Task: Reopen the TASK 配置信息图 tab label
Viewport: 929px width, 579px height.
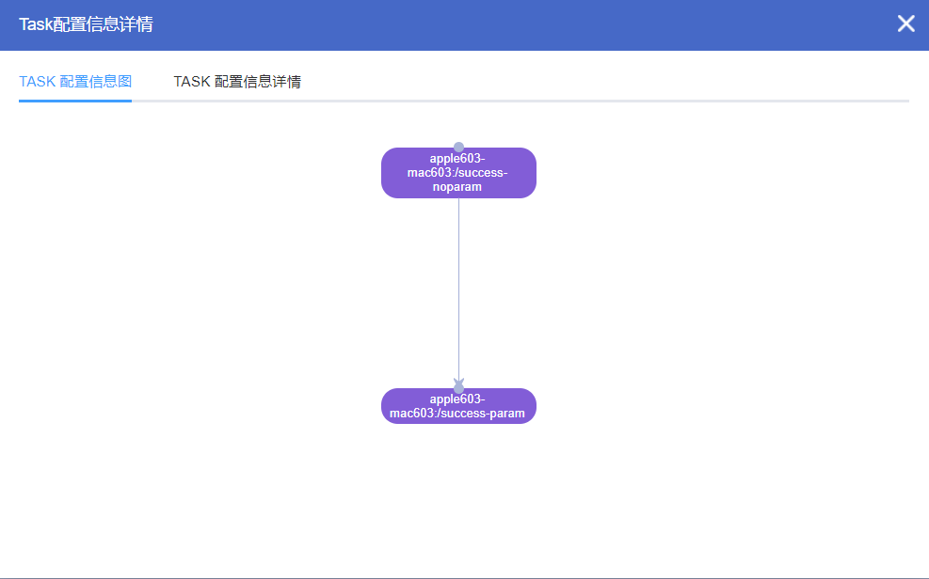Action: [x=74, y=82]
